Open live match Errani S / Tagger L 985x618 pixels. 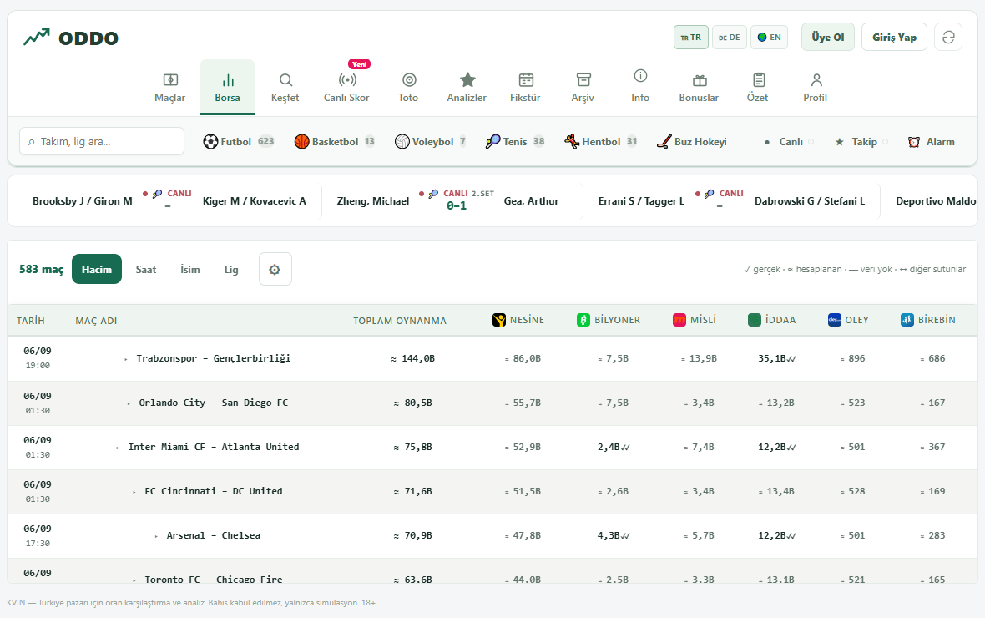(x=731, y=201)
